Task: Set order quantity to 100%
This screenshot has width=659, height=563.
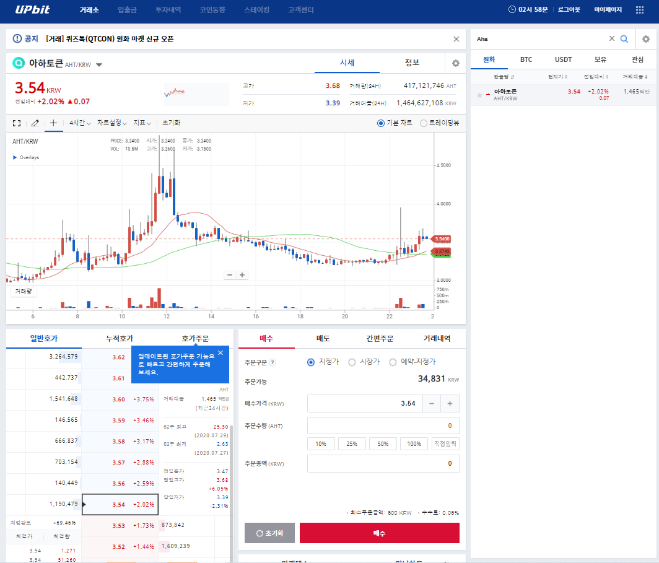Action: click(414, 443)
